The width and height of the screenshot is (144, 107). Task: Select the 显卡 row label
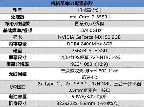(x=18, y=37)
